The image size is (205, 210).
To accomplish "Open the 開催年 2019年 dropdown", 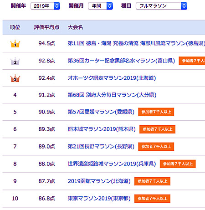I will point(46,6).
